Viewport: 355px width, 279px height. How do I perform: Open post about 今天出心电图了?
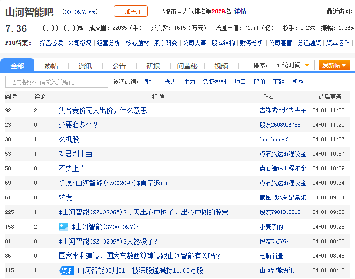[x=144, y=212]
